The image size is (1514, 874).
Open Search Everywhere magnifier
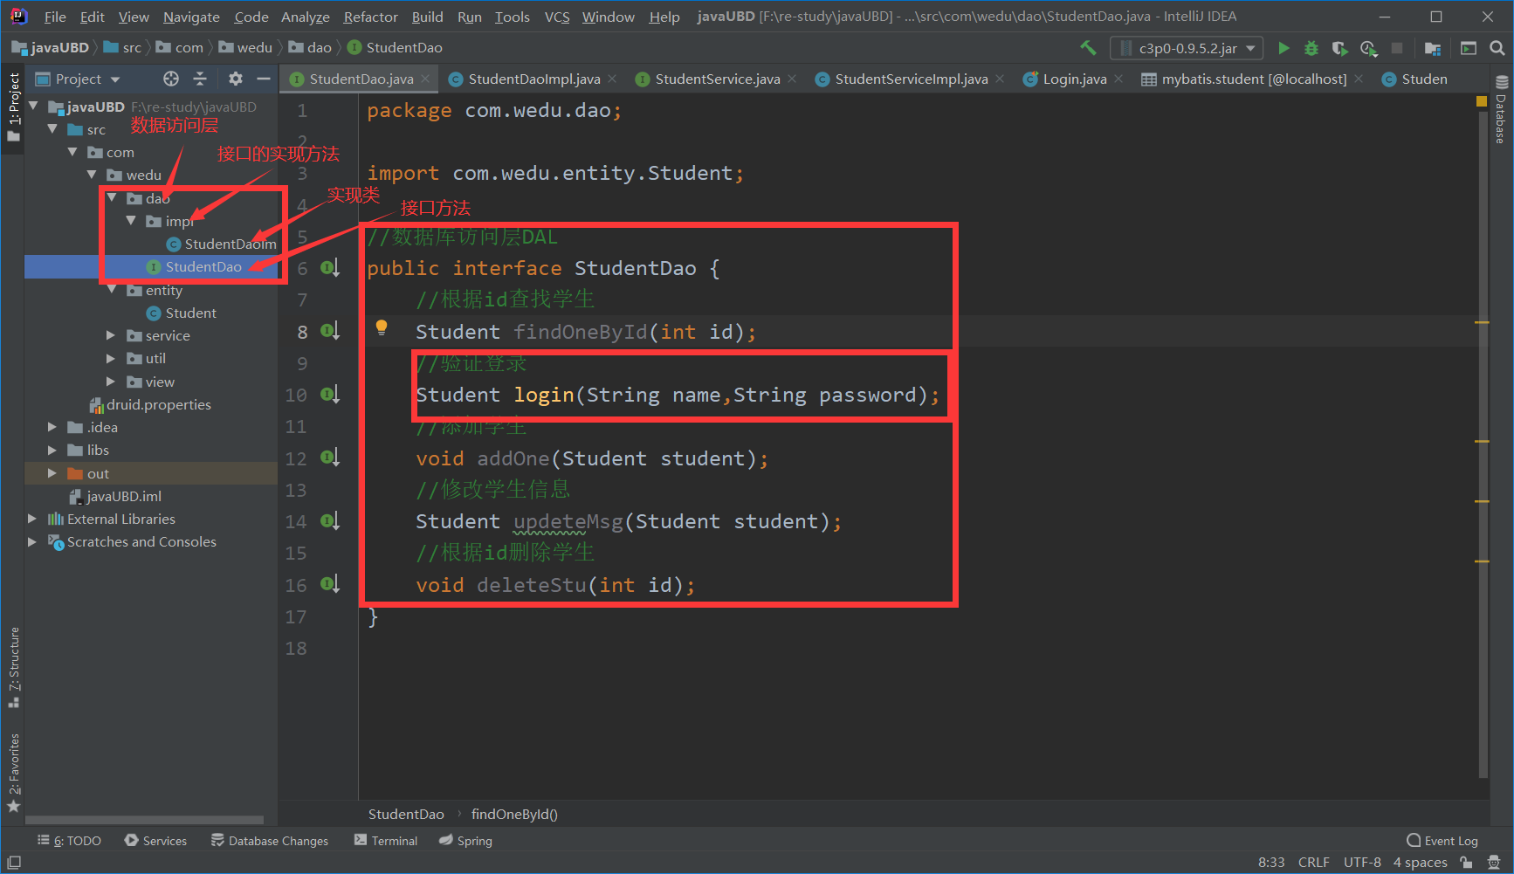pos(1497,48)
